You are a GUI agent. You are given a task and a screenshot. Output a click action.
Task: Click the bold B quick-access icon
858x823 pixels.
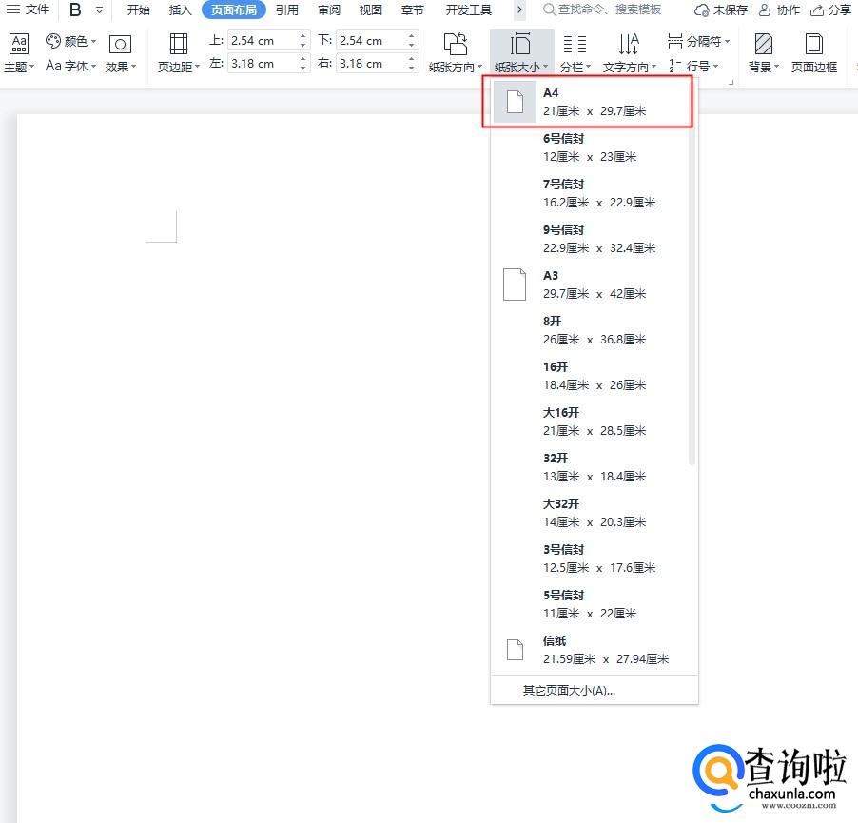75,10
